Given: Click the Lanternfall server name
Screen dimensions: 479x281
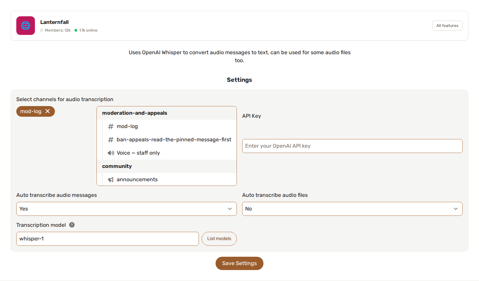Looking at the screenshot, I should click(55, 22).
